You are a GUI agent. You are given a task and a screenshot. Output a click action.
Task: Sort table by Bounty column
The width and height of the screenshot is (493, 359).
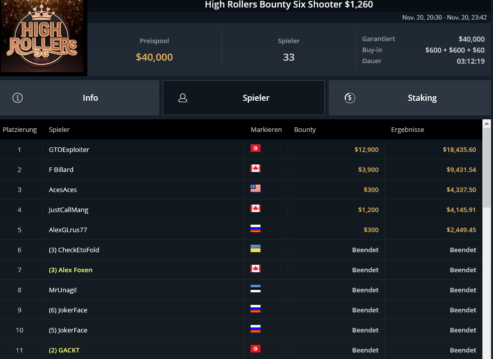305,129
